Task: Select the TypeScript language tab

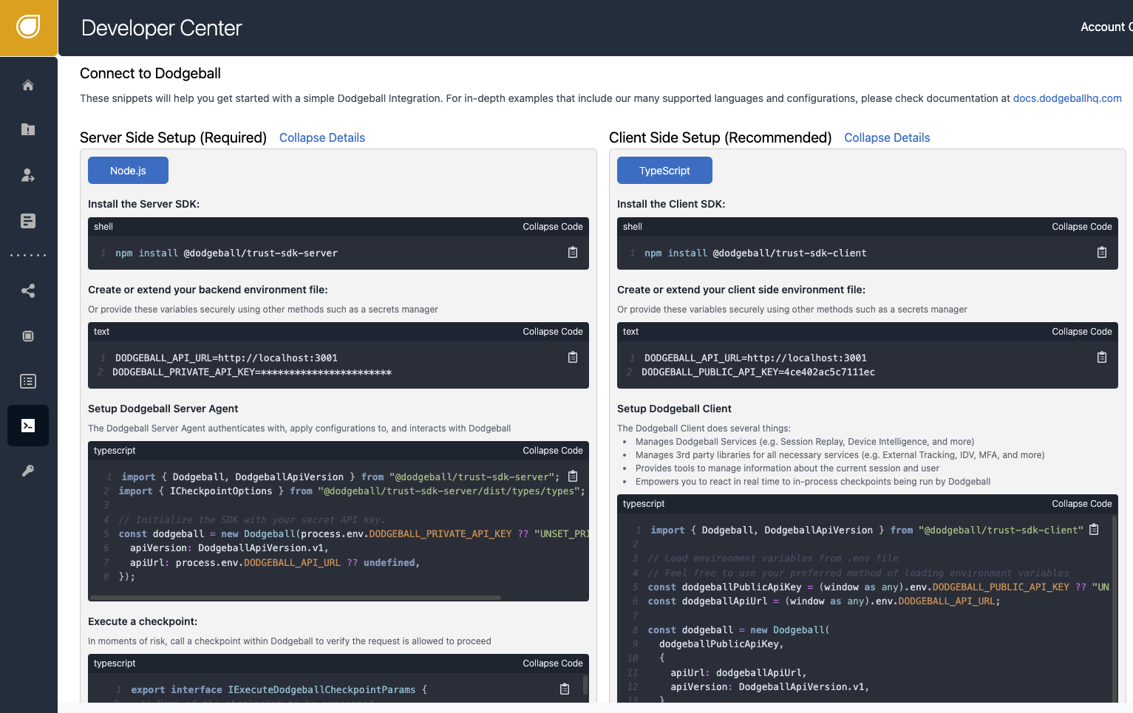Action: (x=664, y=171)
